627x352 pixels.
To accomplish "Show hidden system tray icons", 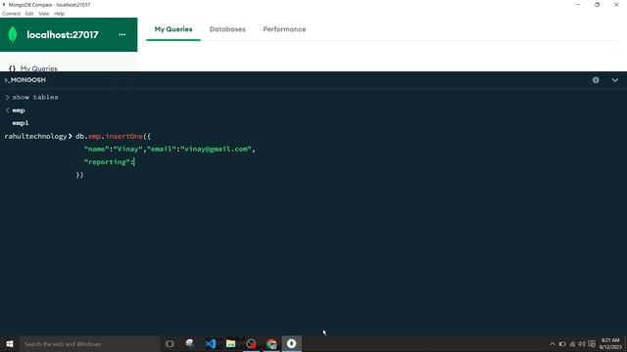I will pos(553,344).
